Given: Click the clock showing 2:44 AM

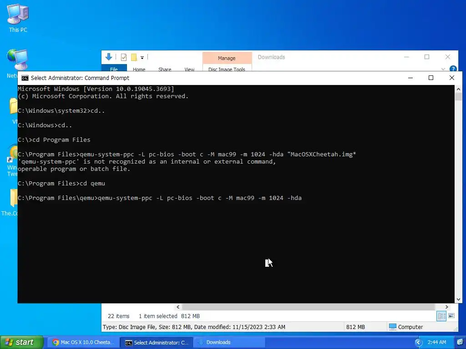Looking at the screenshot, I should coord(437,342).
